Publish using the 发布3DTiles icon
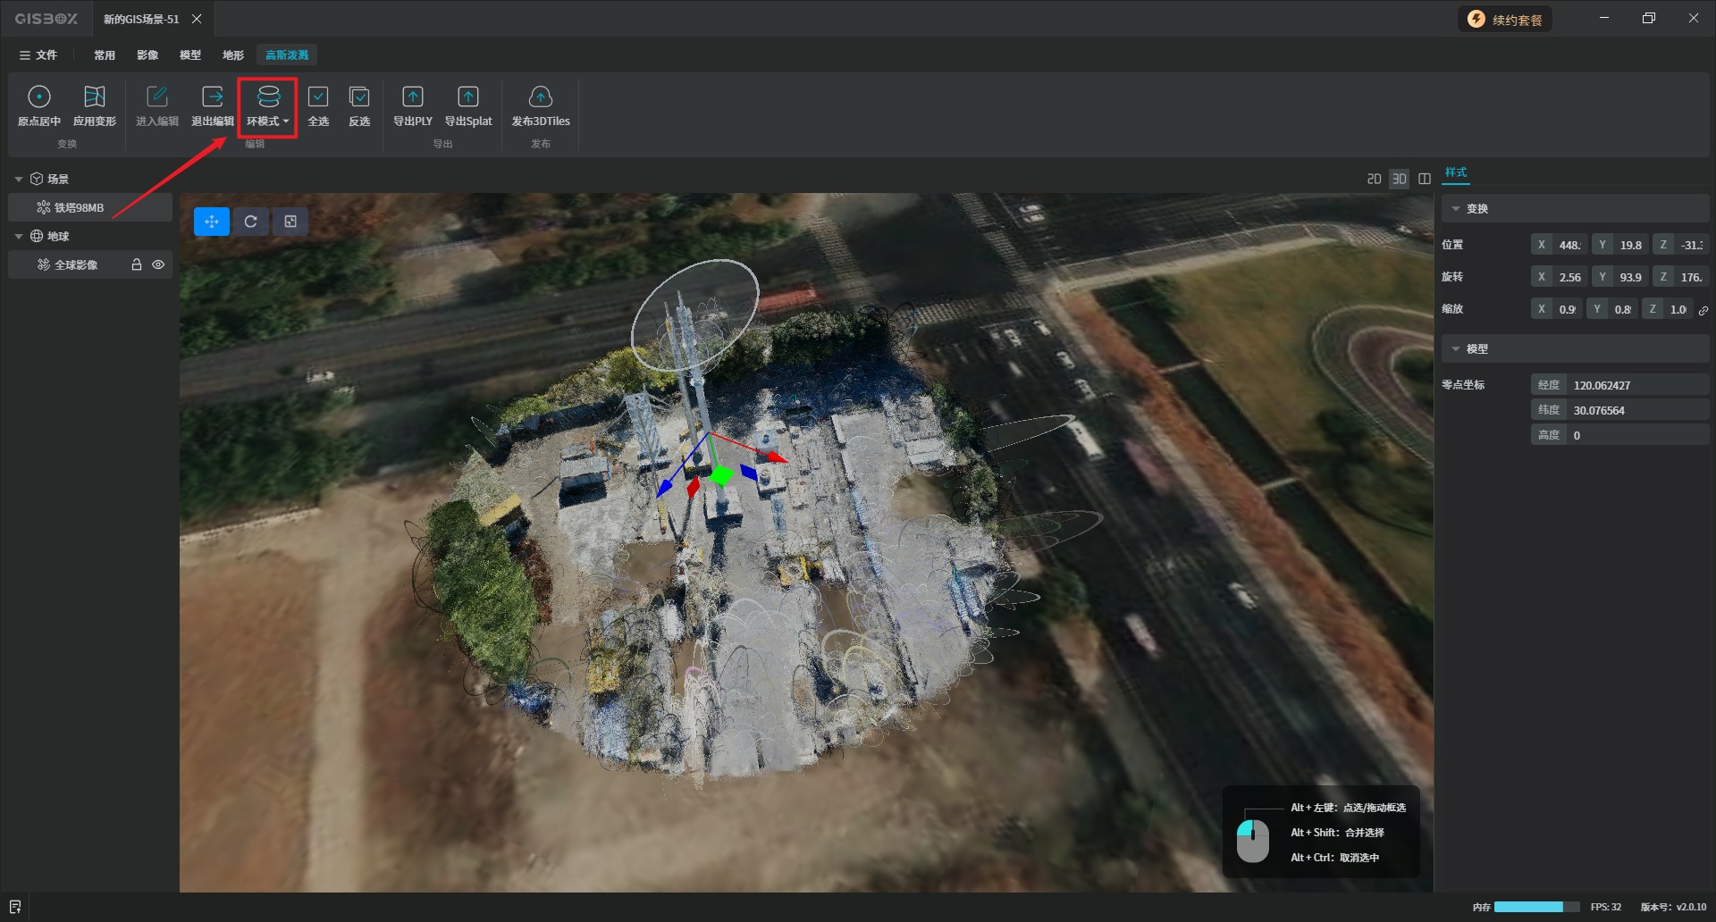The width and height of the screenshot is (1716, 922). click(x=541, y=97)
